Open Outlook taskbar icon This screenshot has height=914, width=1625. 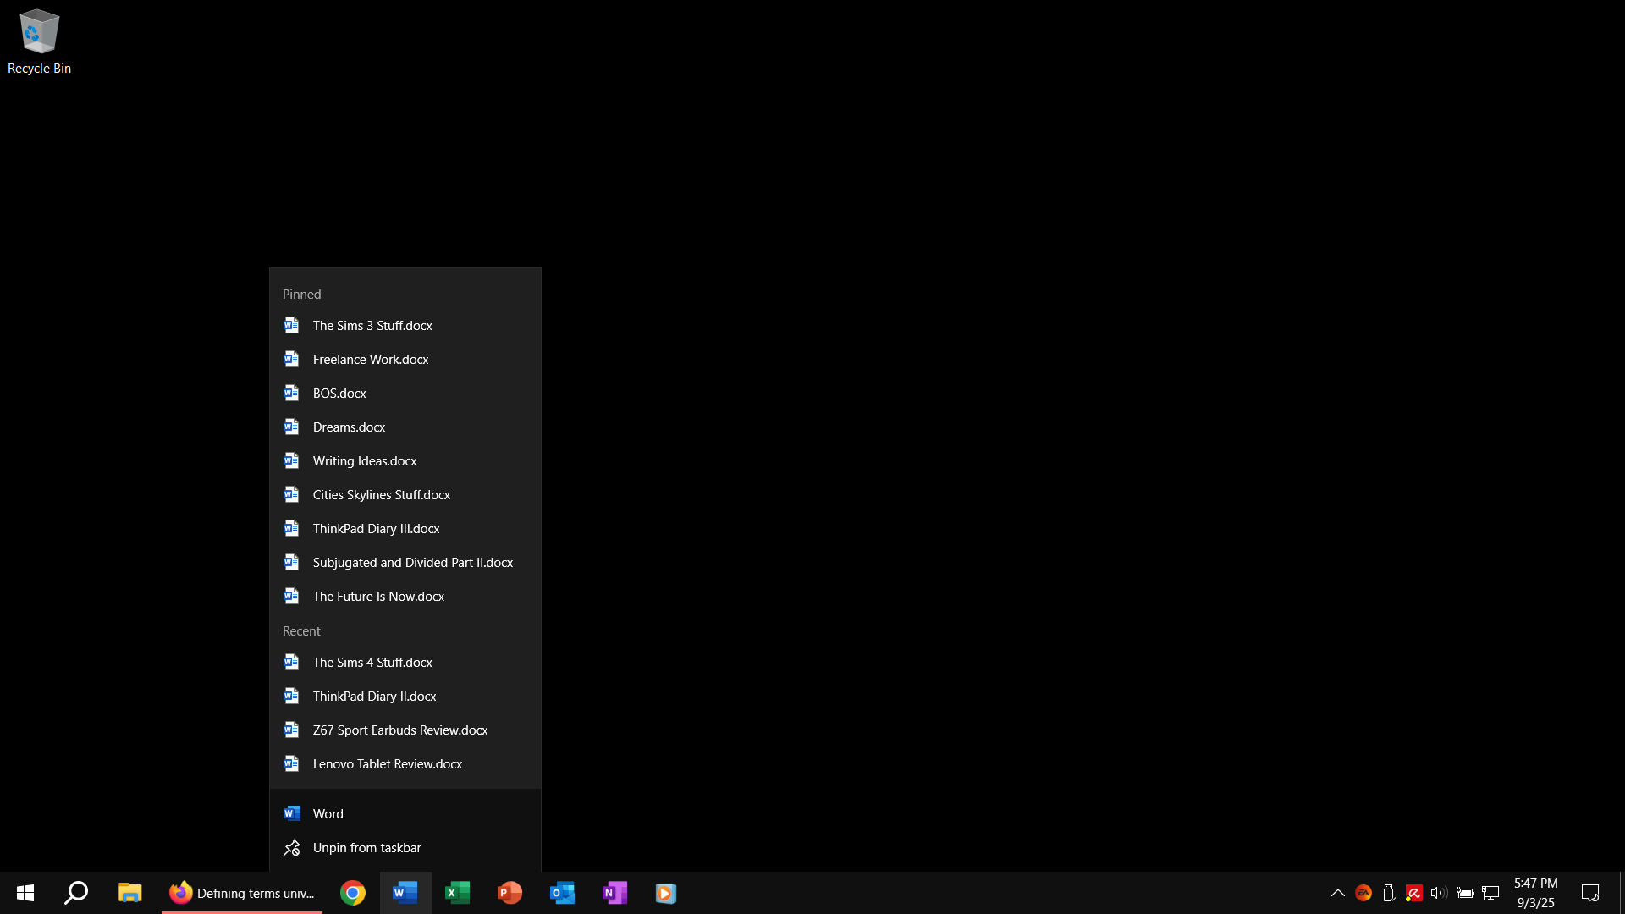[x=562, y=893]
